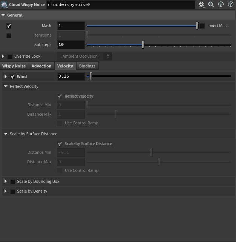
Task: Toggle the Reflect Velocity checkbox
Action: click(60, 96)
